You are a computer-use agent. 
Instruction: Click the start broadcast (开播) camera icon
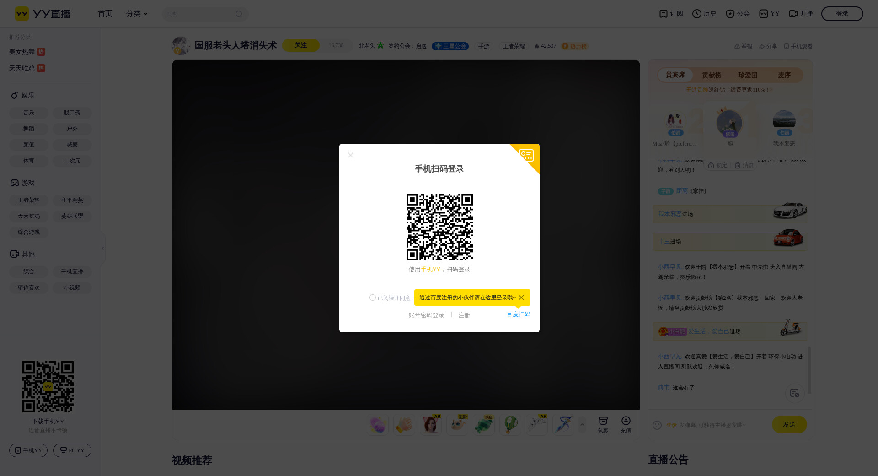point(793,14)
